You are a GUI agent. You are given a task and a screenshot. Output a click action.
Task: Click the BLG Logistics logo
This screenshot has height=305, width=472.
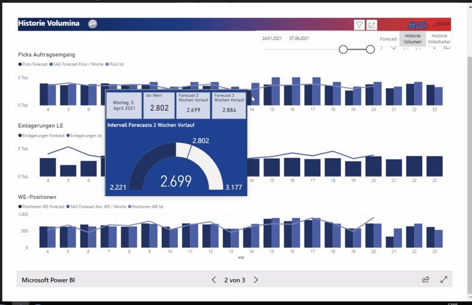pyautogui.click(x=429, y=24)
